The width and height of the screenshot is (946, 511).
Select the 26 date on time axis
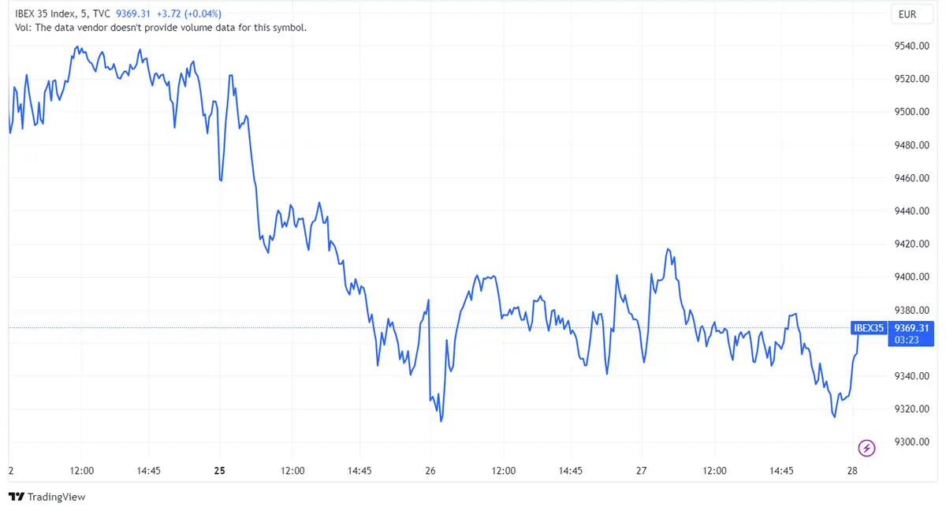(x=430, y=470)
